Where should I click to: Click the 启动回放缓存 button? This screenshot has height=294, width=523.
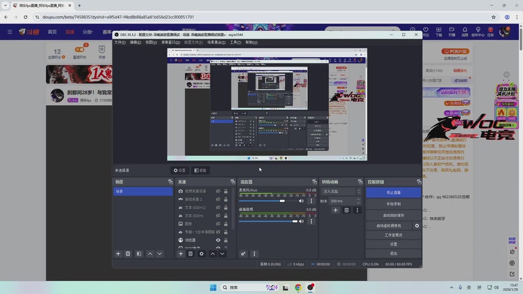point(394,216)
